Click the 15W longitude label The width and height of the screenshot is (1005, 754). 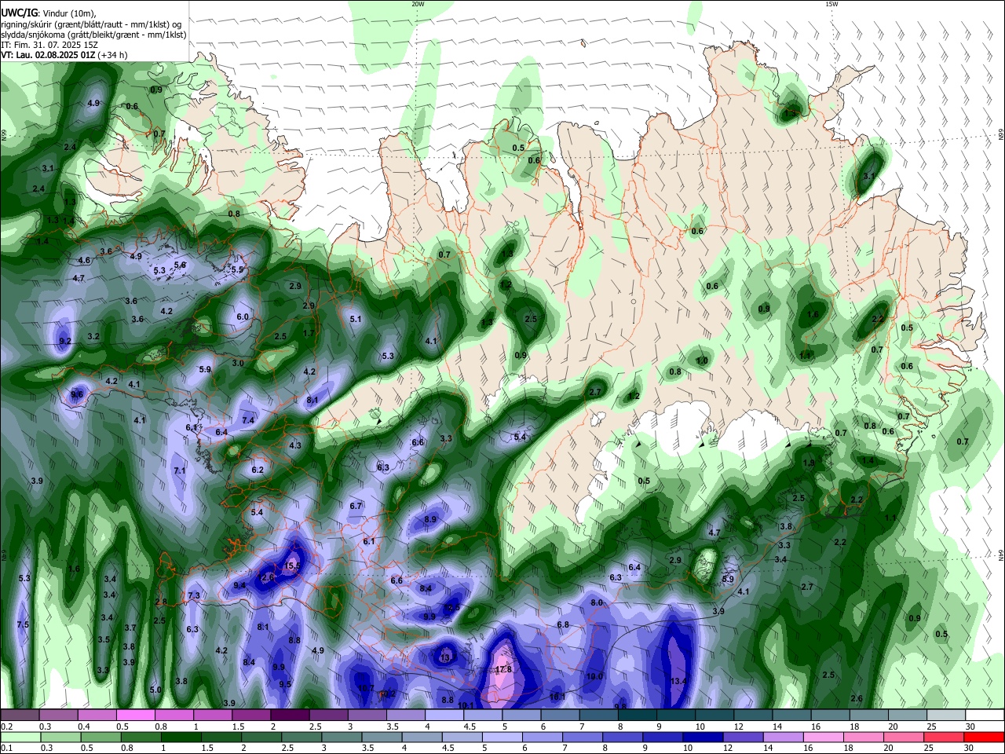(x=831, y=4)
